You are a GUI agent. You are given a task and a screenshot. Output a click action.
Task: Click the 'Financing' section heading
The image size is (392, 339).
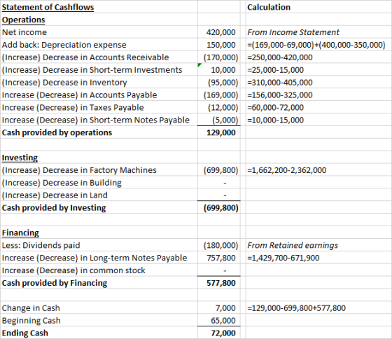coord(20,233)
